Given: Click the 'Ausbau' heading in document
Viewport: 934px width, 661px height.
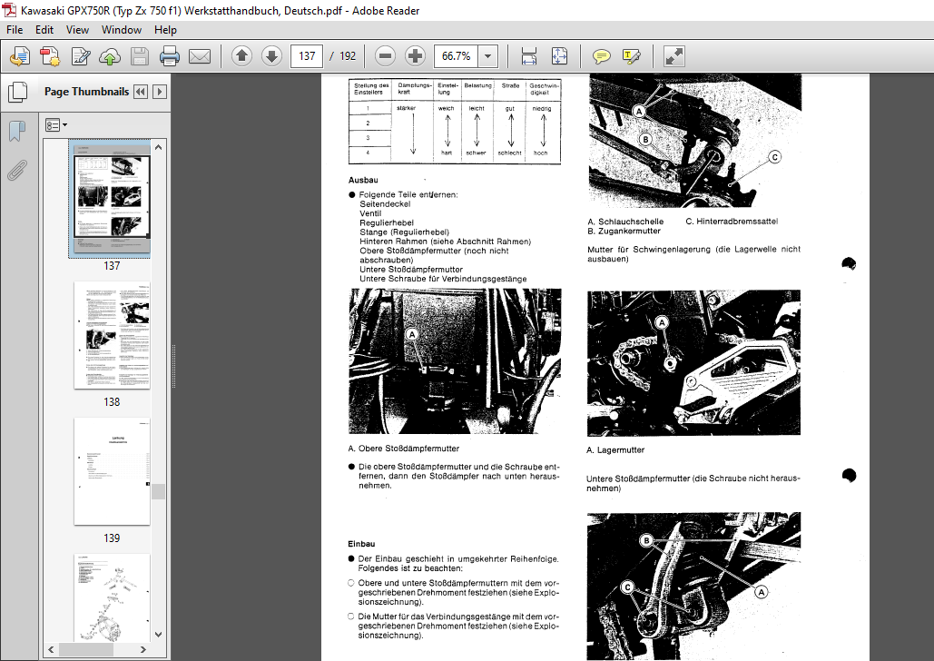Looking at the screenshot, I should point(363,180).
